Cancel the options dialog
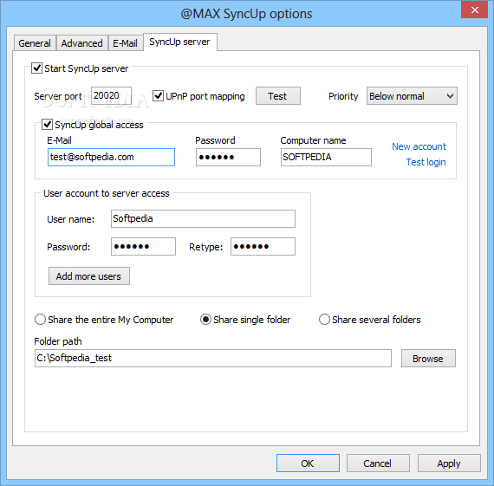 tap(378, 463)
